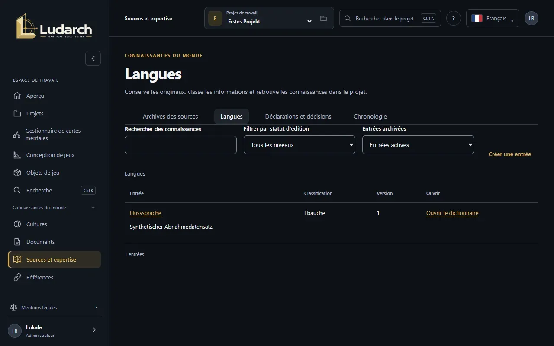
Task: Open the Entrées actives dropdown
Action: coord(418,145)
